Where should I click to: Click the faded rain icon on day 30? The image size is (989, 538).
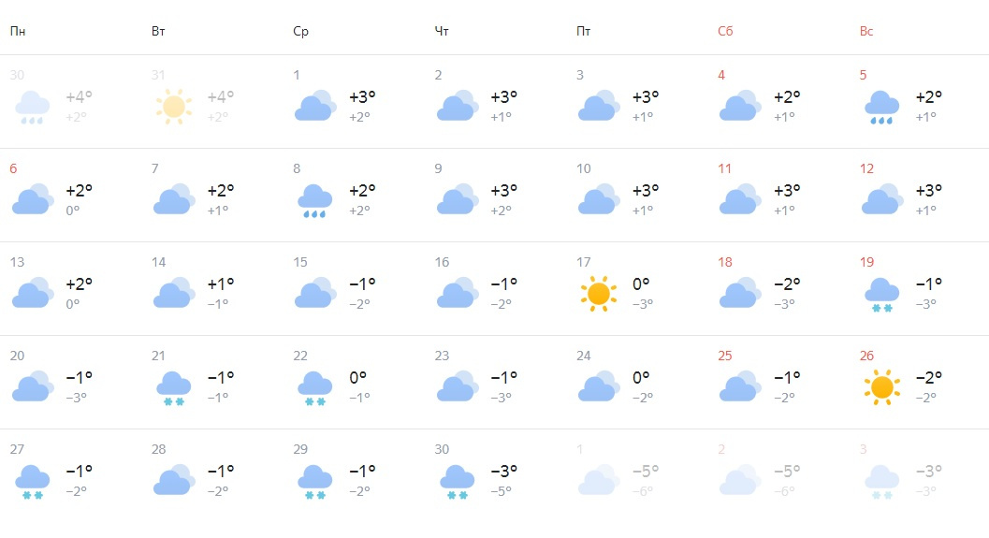click(32, 108)
